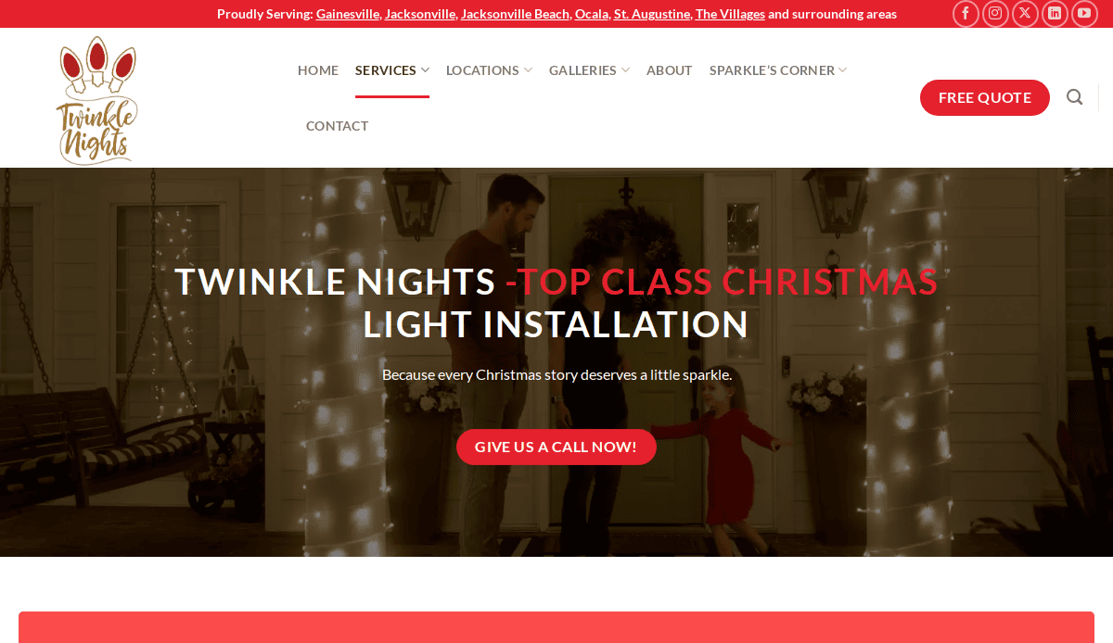
Task: Expand the Sparkle's Corner dropdown
Action: tap(778, 70)
